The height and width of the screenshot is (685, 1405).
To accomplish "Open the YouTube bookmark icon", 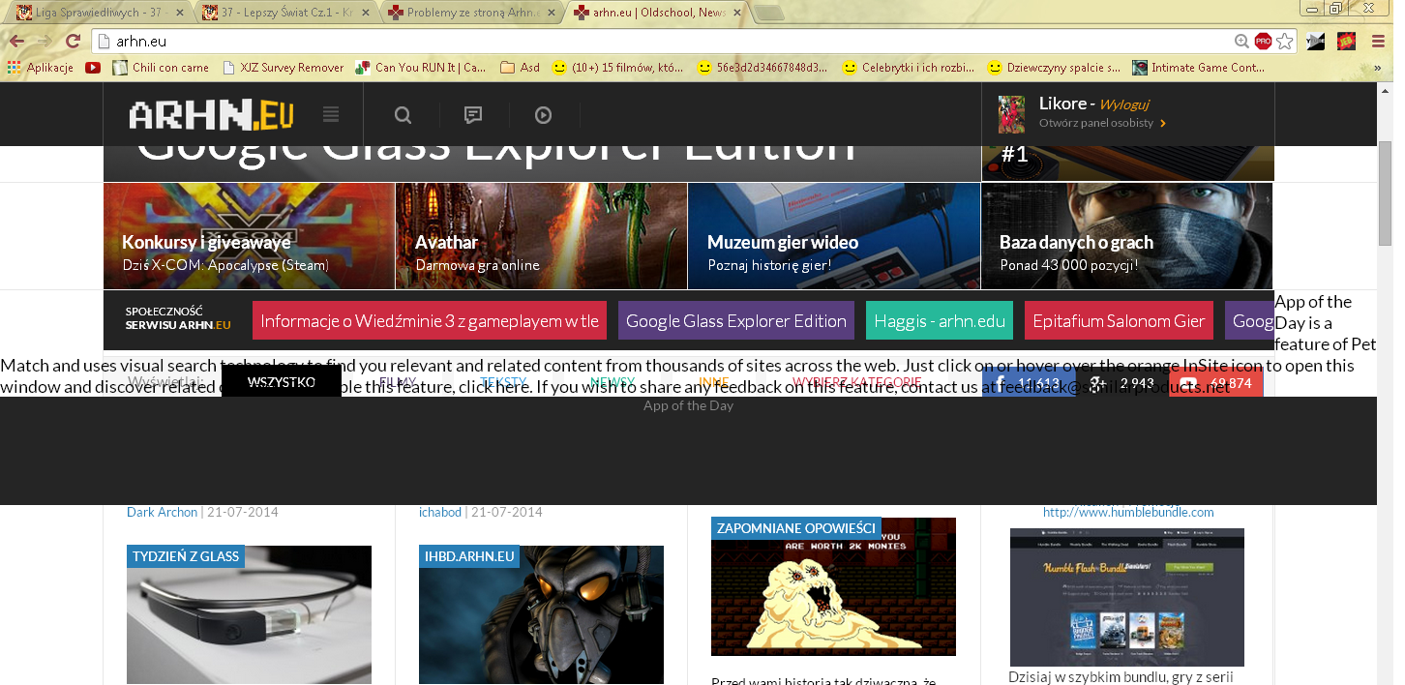I will tap(93, 68).
